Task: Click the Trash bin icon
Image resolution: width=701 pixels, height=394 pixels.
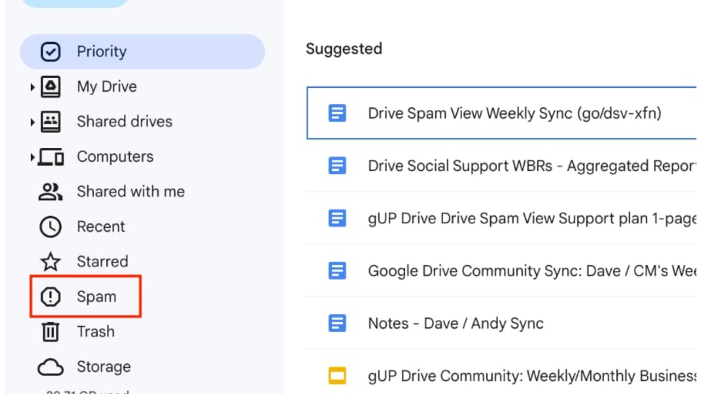Action: [50, 332]
